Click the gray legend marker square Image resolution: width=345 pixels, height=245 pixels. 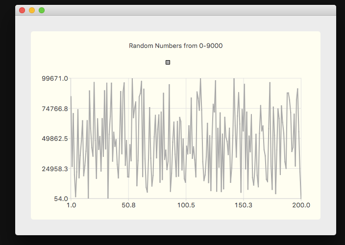(x=168, y=62)
